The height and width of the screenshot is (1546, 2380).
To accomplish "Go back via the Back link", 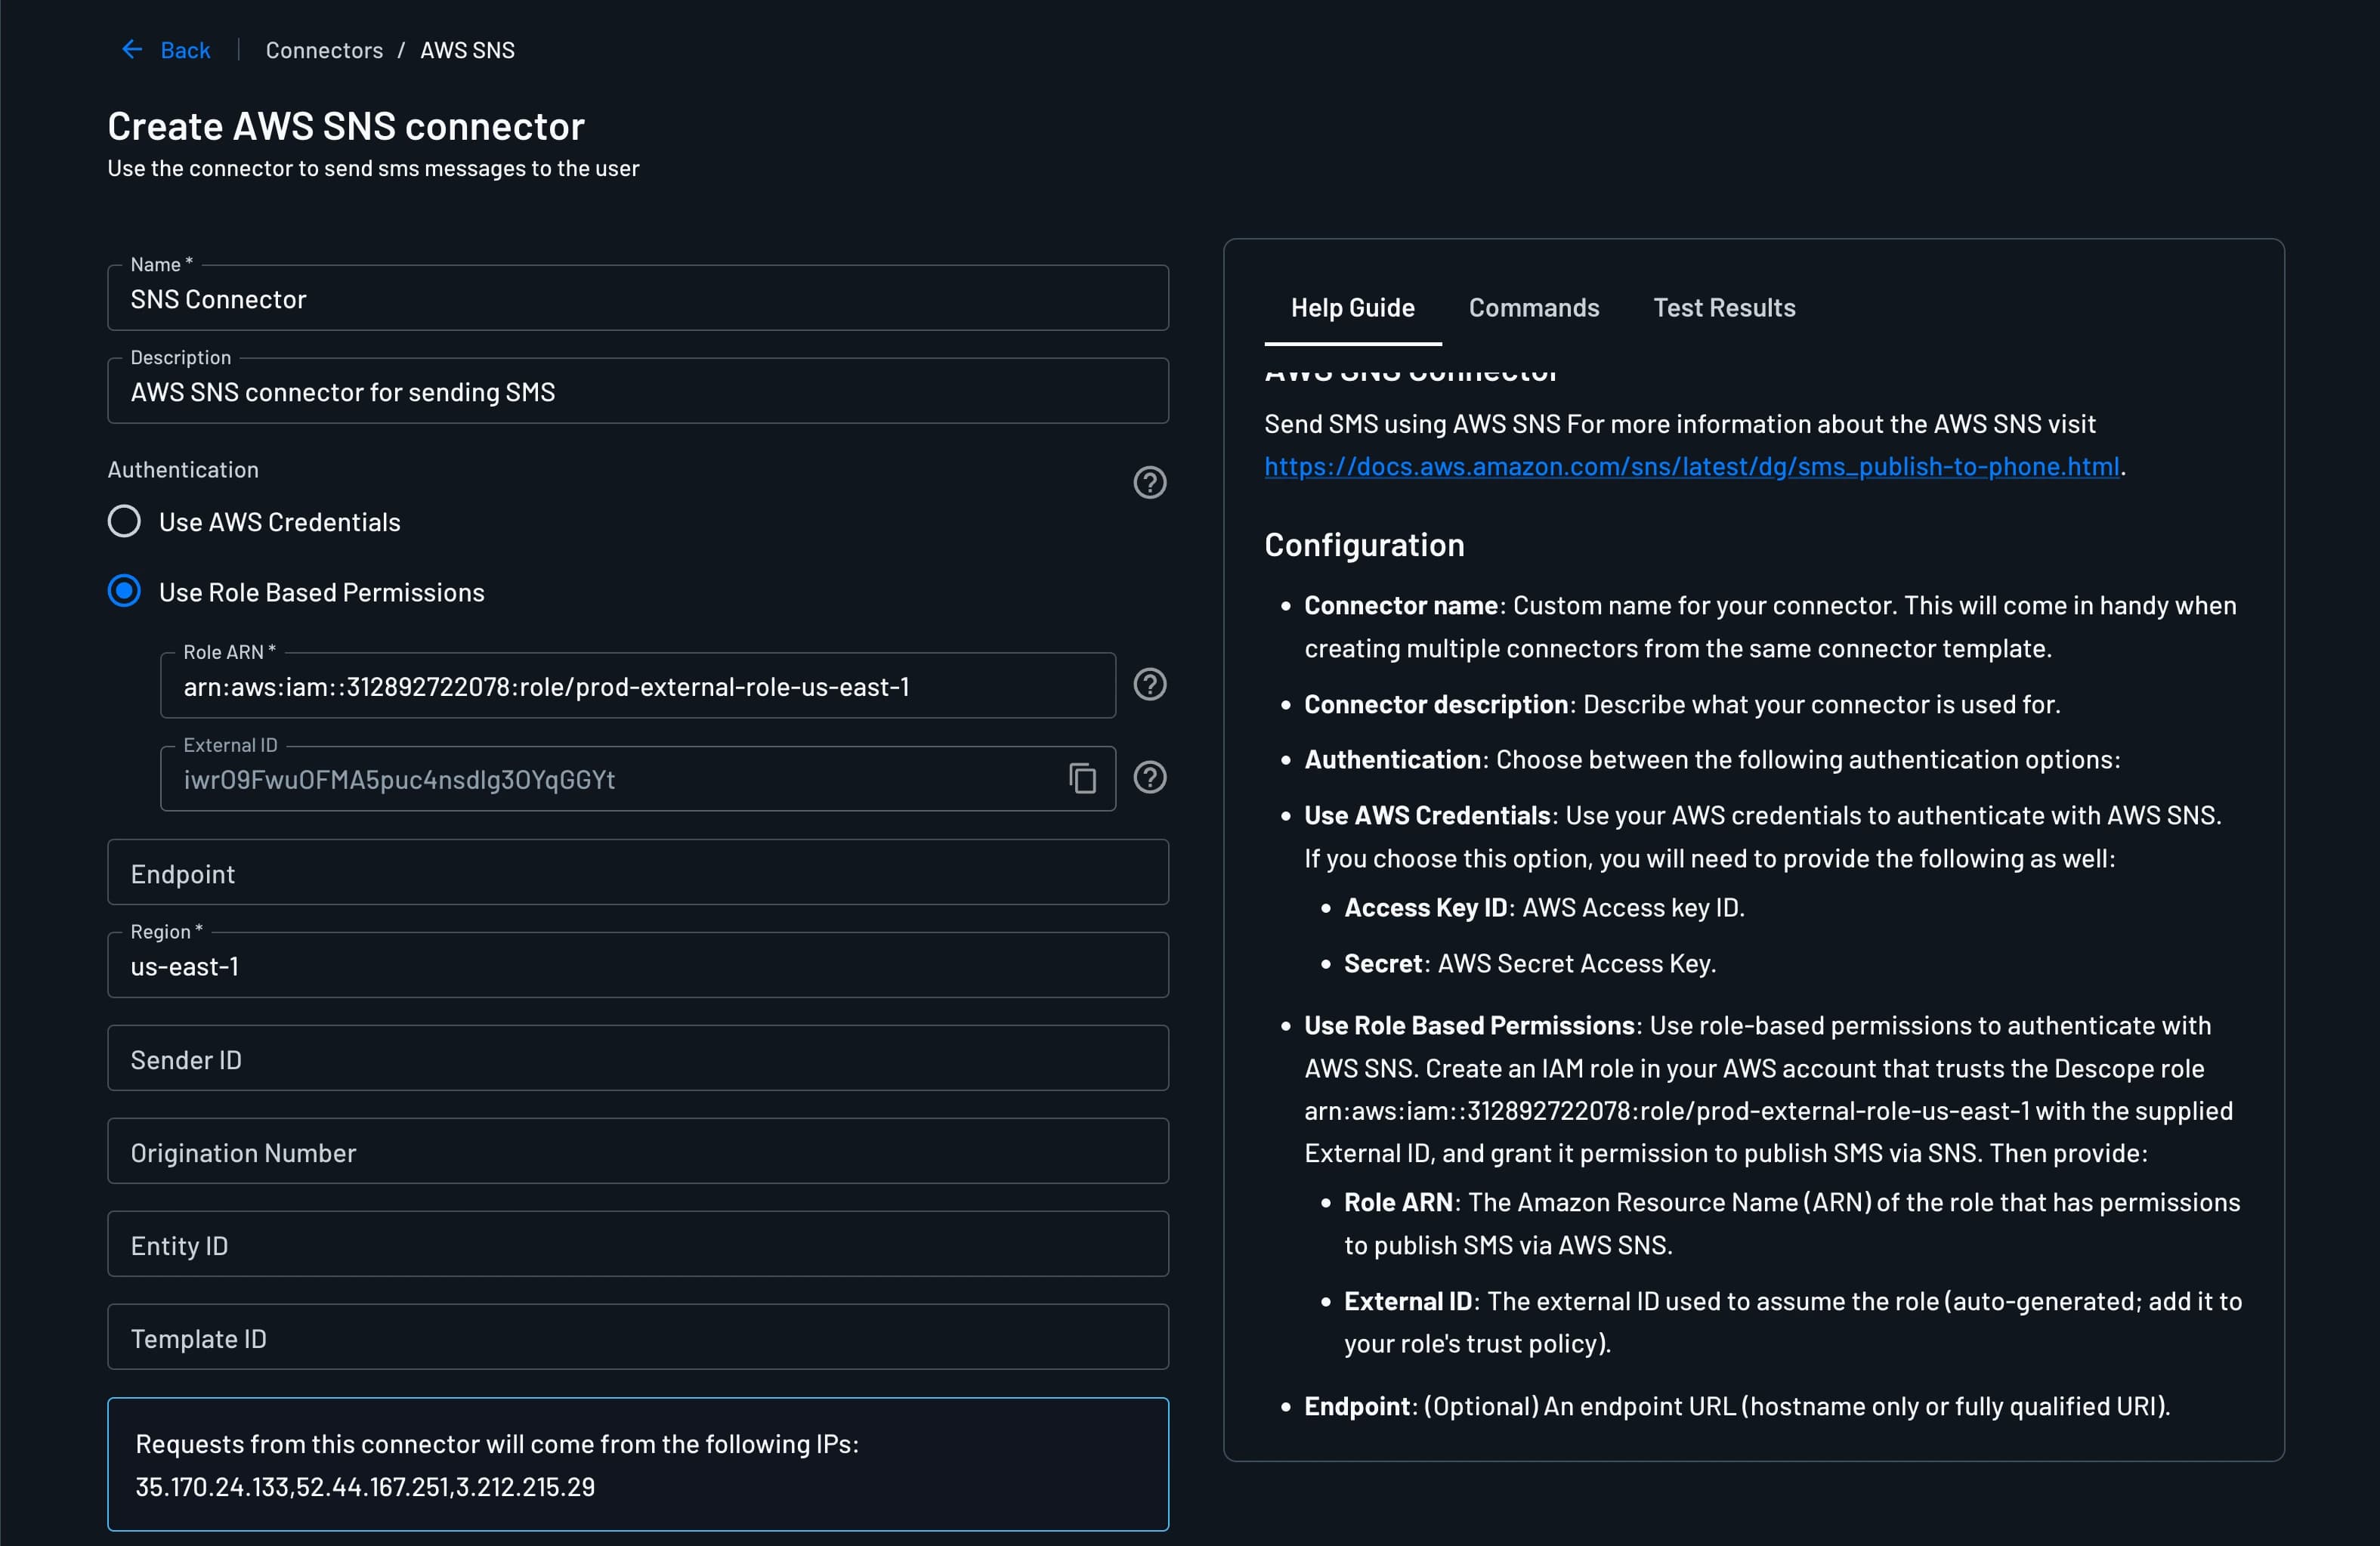I will (x=185, y=50).
